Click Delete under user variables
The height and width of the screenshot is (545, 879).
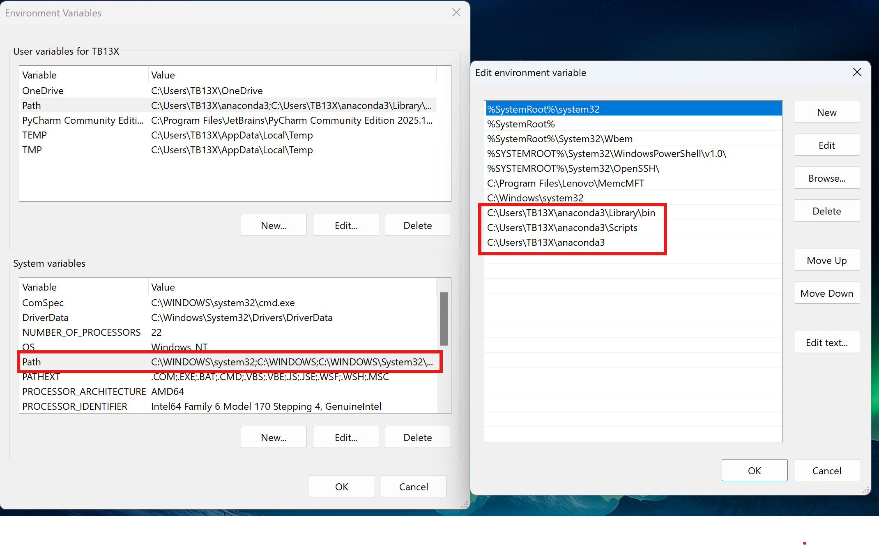click(417, 225)
